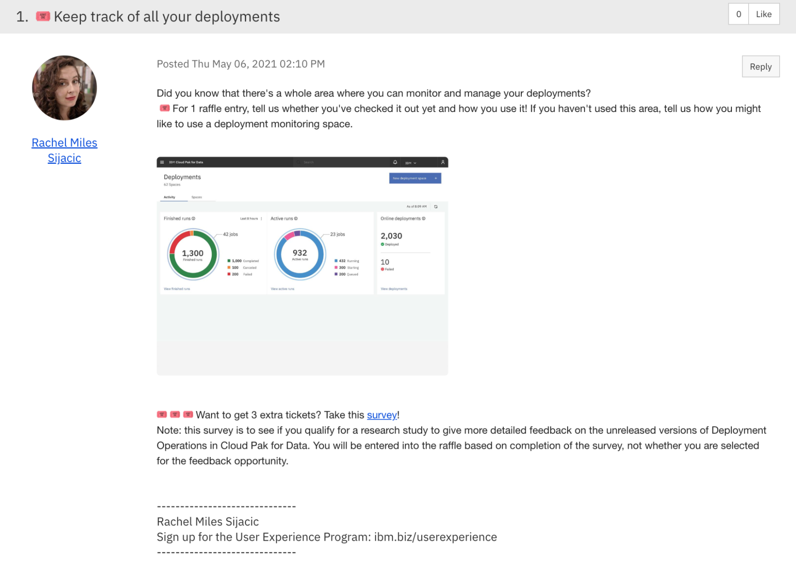
Task: Switch to the Spaces tab
Action: click(x=196, y=197)
